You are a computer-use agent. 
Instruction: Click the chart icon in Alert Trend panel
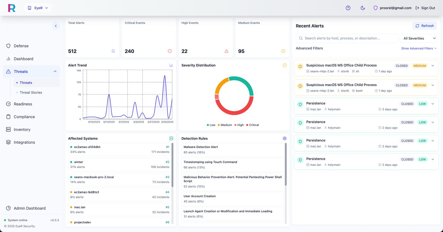(x=171, y=65)
